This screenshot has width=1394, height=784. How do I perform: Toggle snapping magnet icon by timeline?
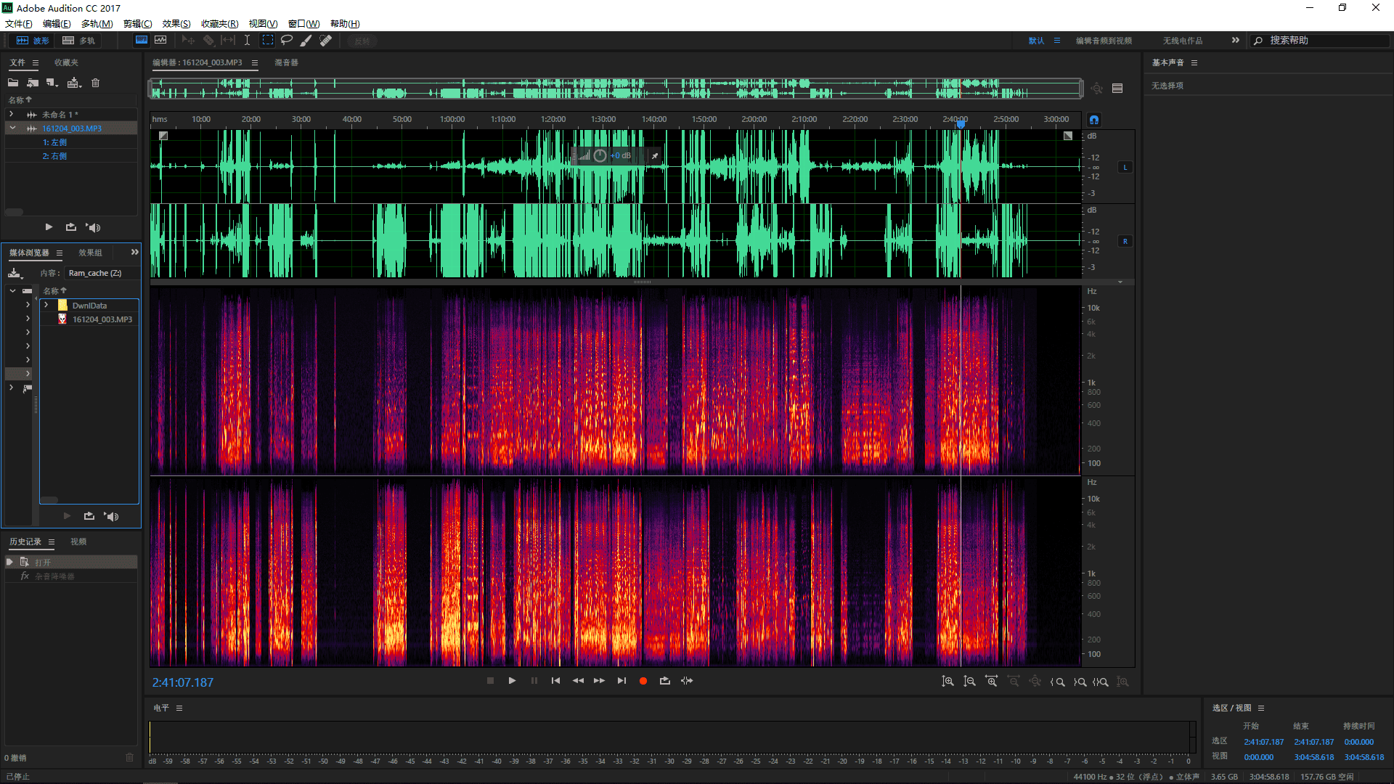(1094, 120)
